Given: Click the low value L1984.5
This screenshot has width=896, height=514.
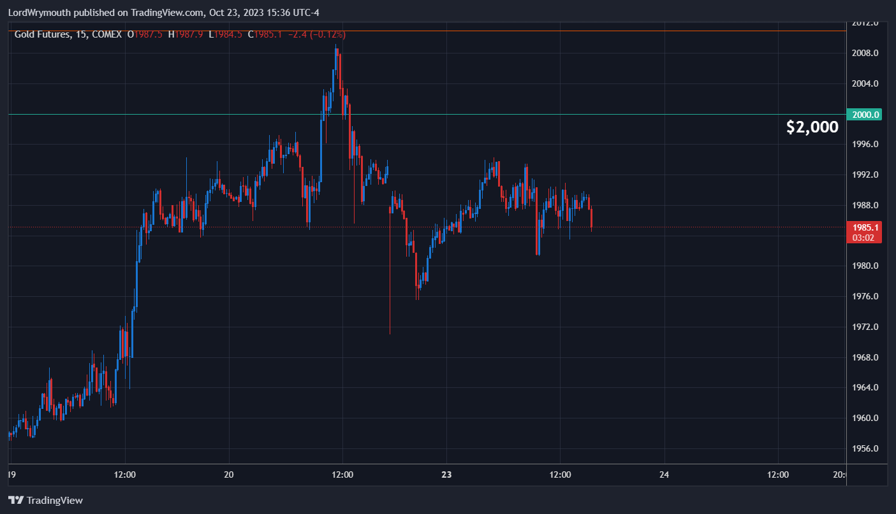Looking at the screenshot, I should (x=224, y=34).
